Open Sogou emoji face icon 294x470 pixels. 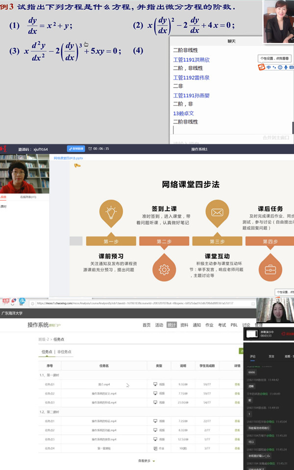tap(280, 68)
